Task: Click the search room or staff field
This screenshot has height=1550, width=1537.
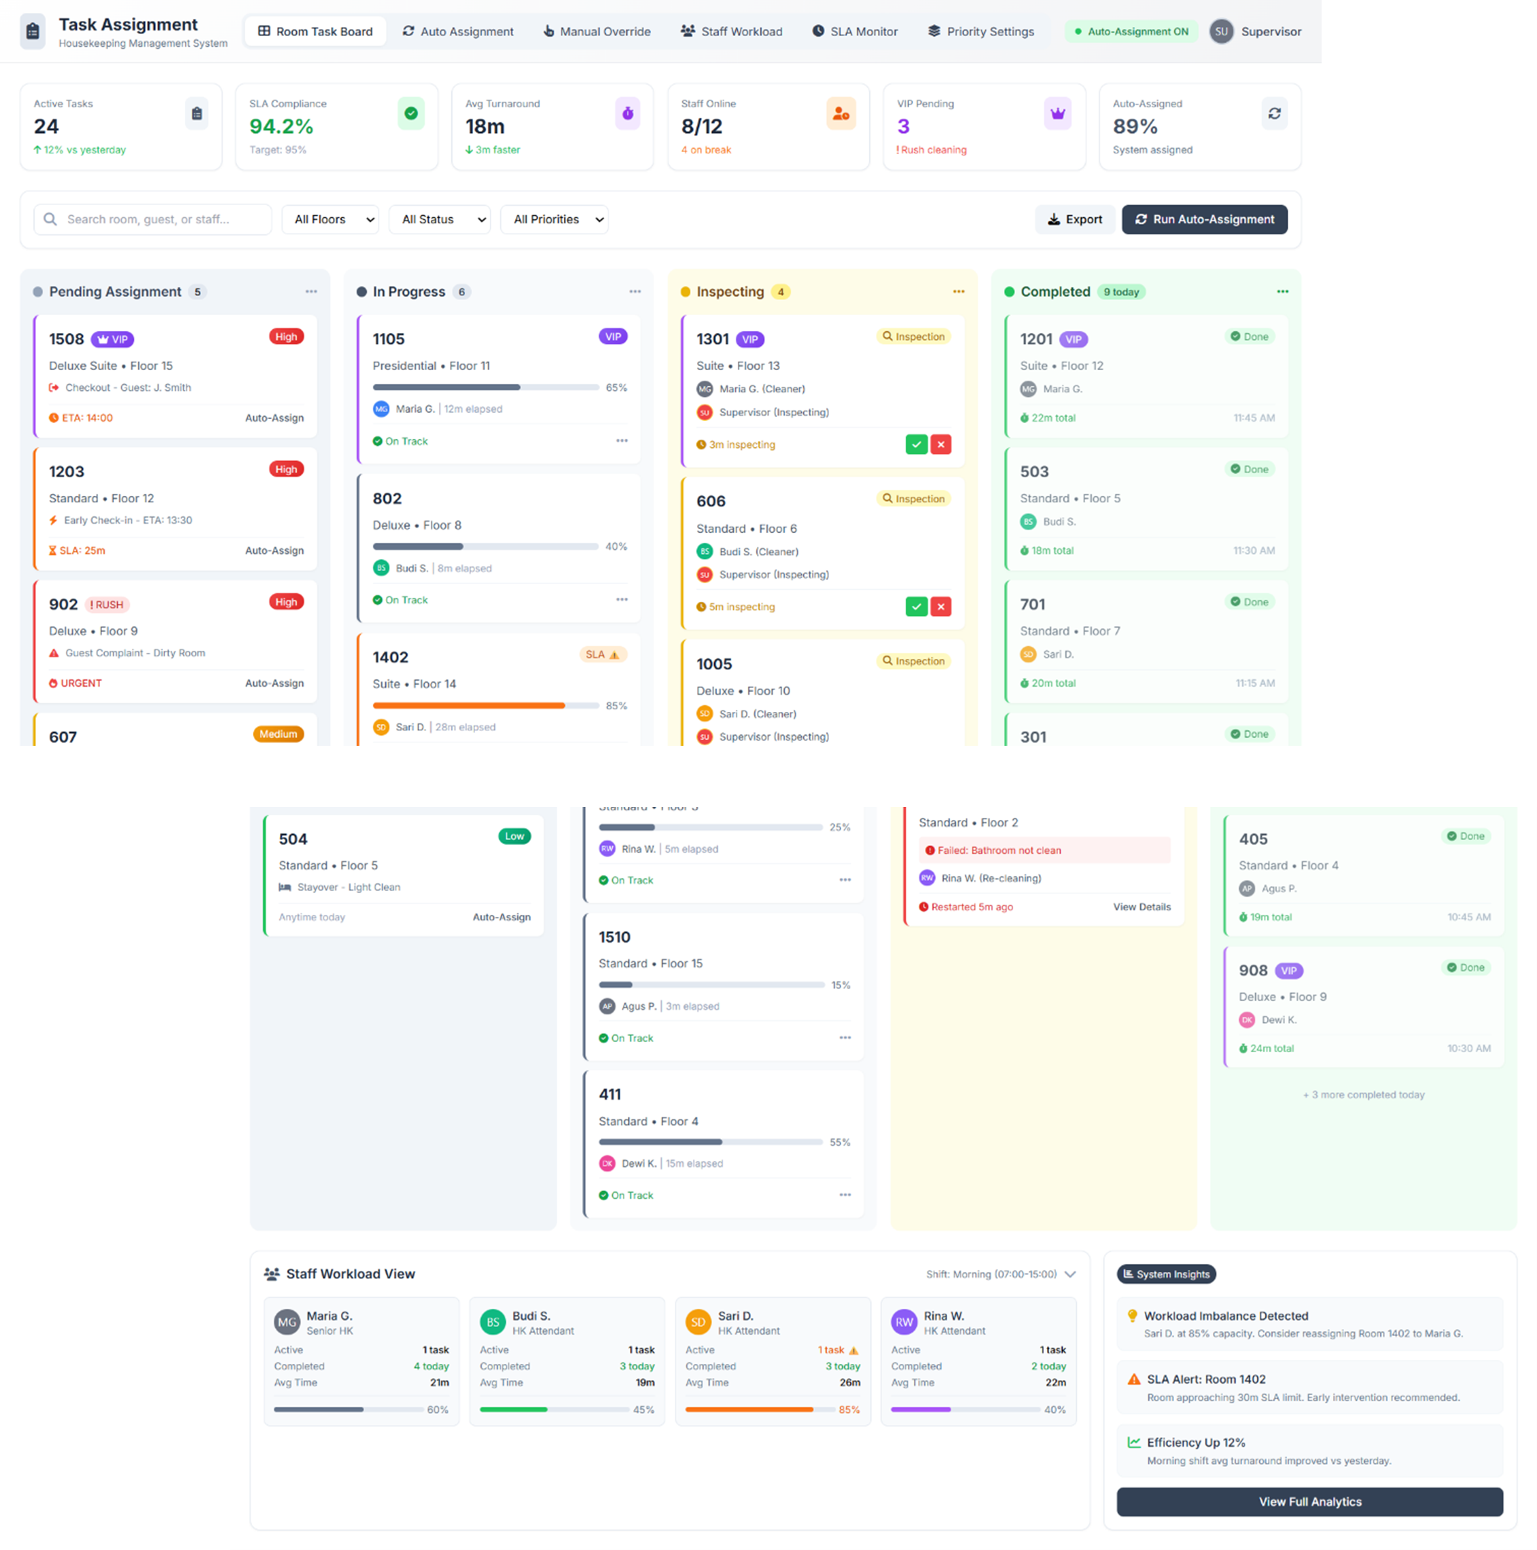Action: coord(152,220)
